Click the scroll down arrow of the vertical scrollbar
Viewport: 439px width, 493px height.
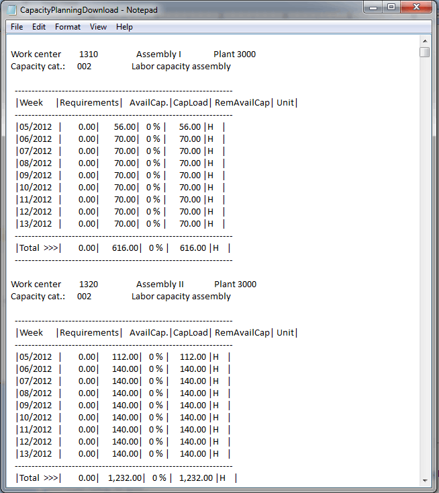click(424, 480)
